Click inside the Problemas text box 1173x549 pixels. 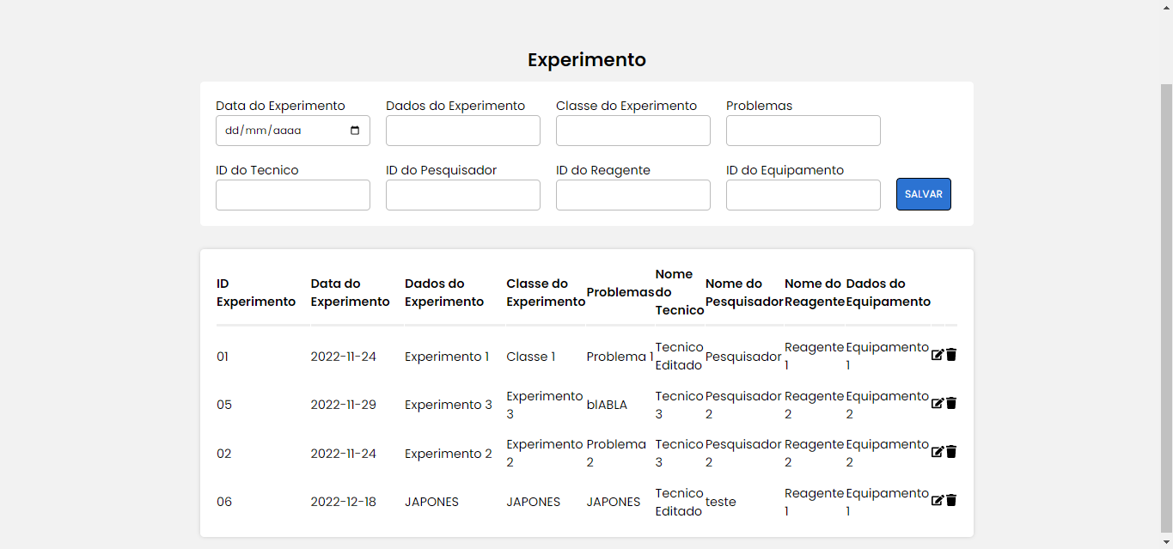click(x=803, y=130)
